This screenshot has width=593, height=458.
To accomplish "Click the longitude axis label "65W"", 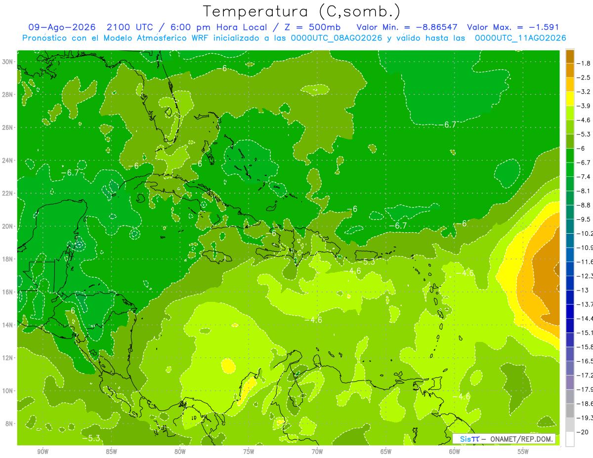I will [386, 452].
